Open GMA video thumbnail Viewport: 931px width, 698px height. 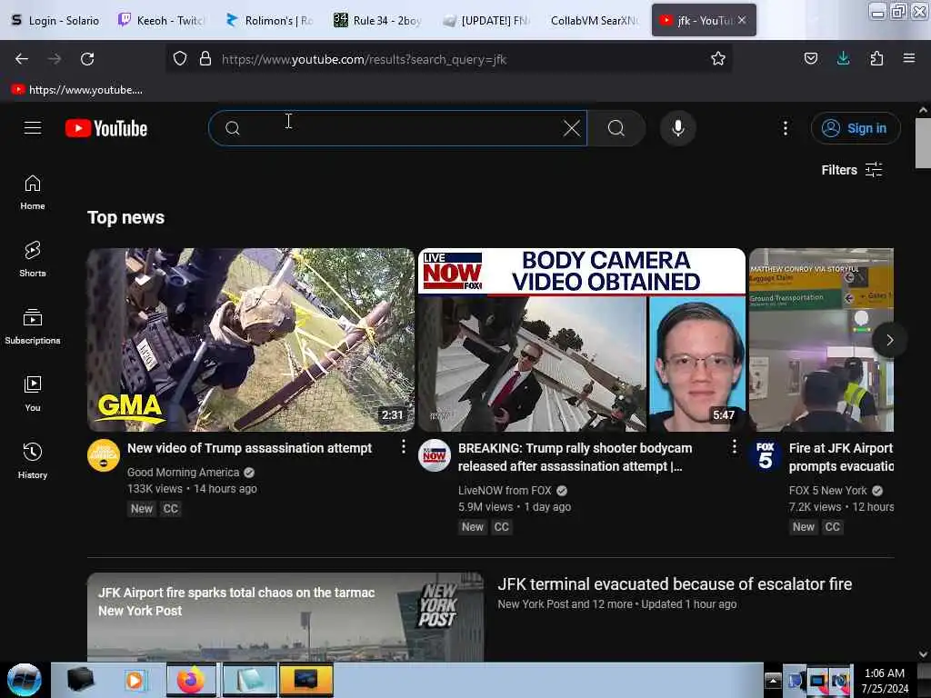tap(251, 340)
